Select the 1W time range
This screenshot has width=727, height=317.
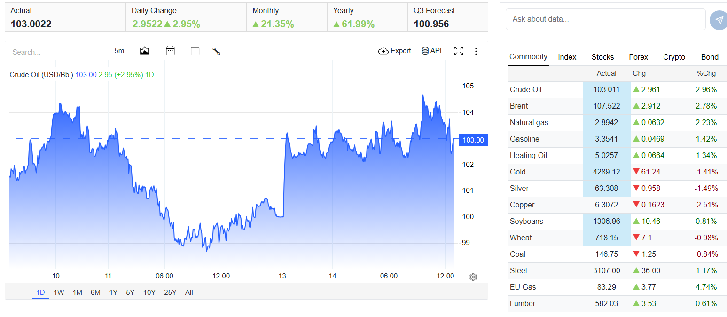59,293
